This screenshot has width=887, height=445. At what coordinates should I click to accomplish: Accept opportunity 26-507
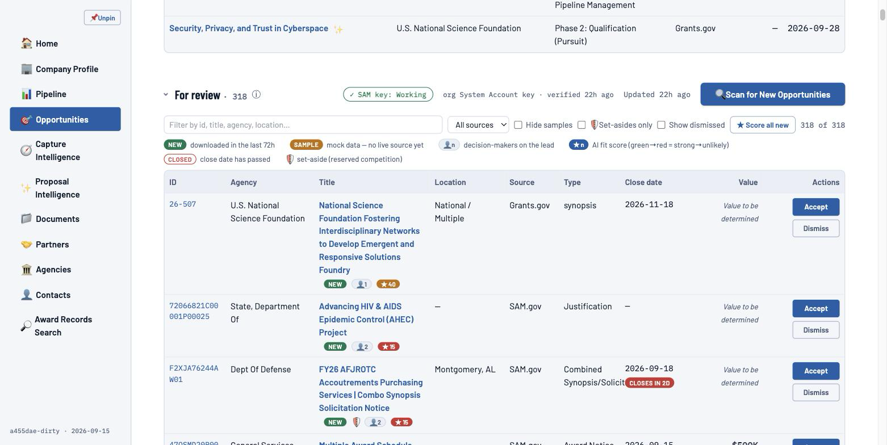(815, 207)
